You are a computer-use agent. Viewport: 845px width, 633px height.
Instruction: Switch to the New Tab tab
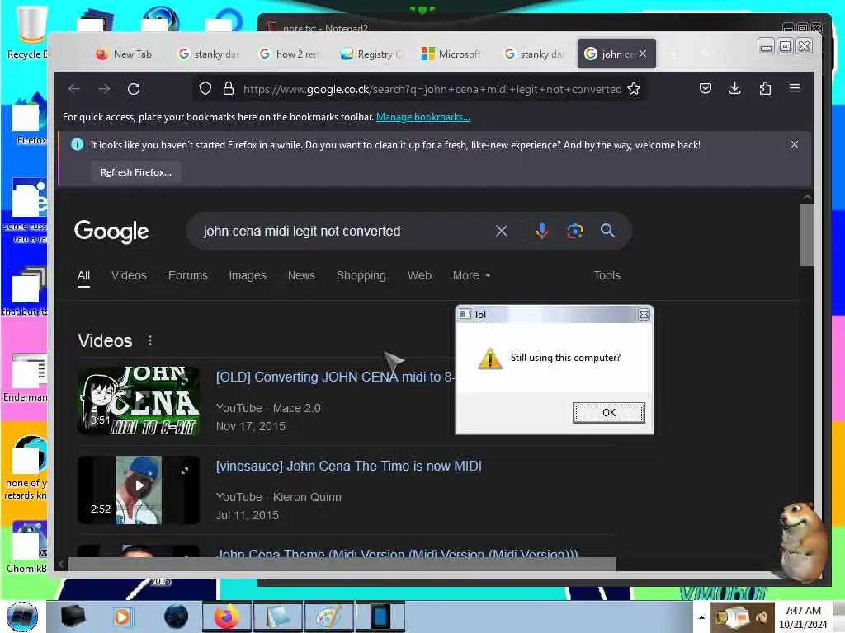click(x=124, y=54)
